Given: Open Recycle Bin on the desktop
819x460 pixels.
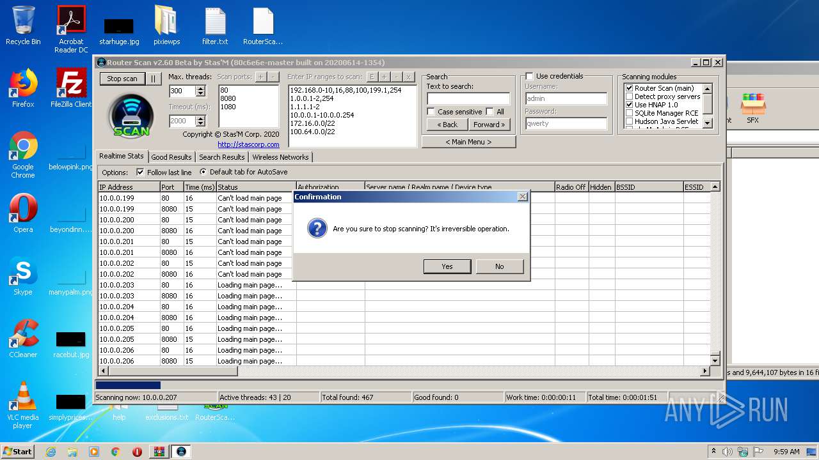Looking at the screenshot, I should [23, 26].
